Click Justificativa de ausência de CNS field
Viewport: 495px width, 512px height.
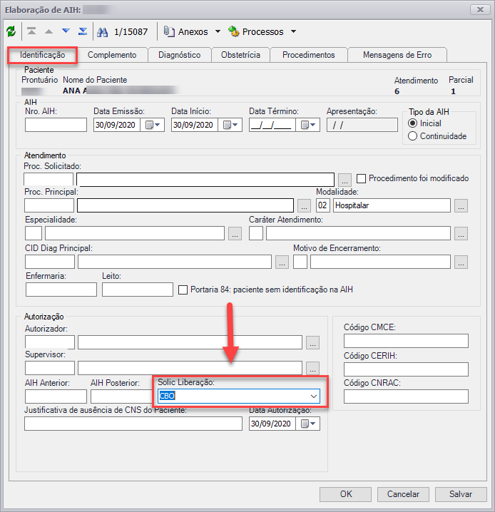pyautogui.click(x=133, y=424)
